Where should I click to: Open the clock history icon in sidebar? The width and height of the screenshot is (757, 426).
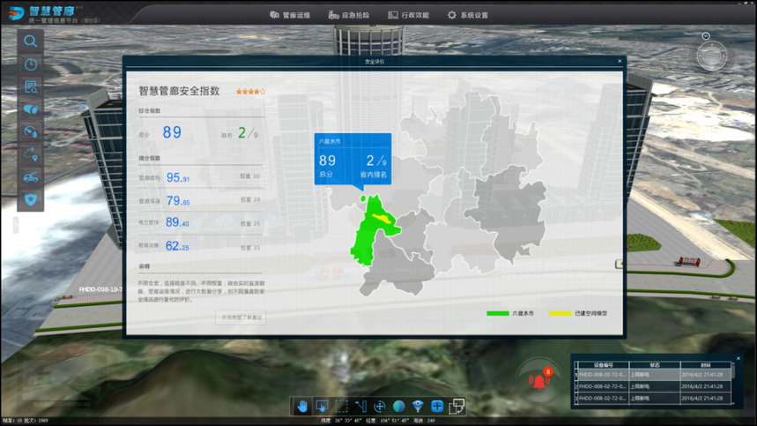pos(31,64)
